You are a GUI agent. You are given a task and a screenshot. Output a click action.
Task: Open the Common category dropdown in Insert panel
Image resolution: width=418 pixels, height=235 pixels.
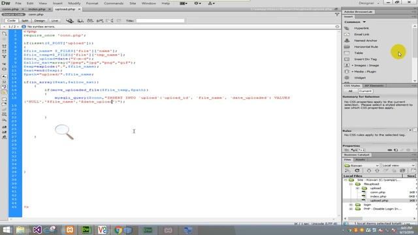pos(355,22)
